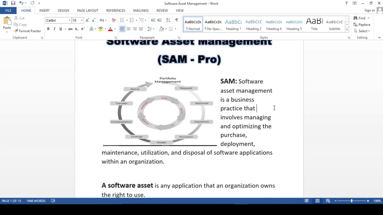
Task: Undo the last action
Action: click(x=21, y=3)
